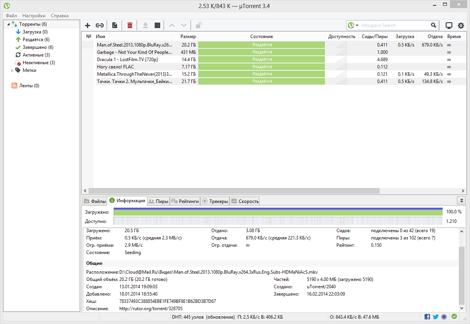Image resolution: width=470 pixels, height=324 pixels.
Task: Click the download speed П: 2.5 КБ/с status
Action: click(x=261, y=317)
